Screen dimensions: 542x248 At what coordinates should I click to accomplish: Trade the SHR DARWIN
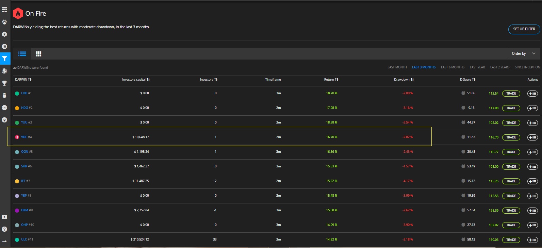511,167
